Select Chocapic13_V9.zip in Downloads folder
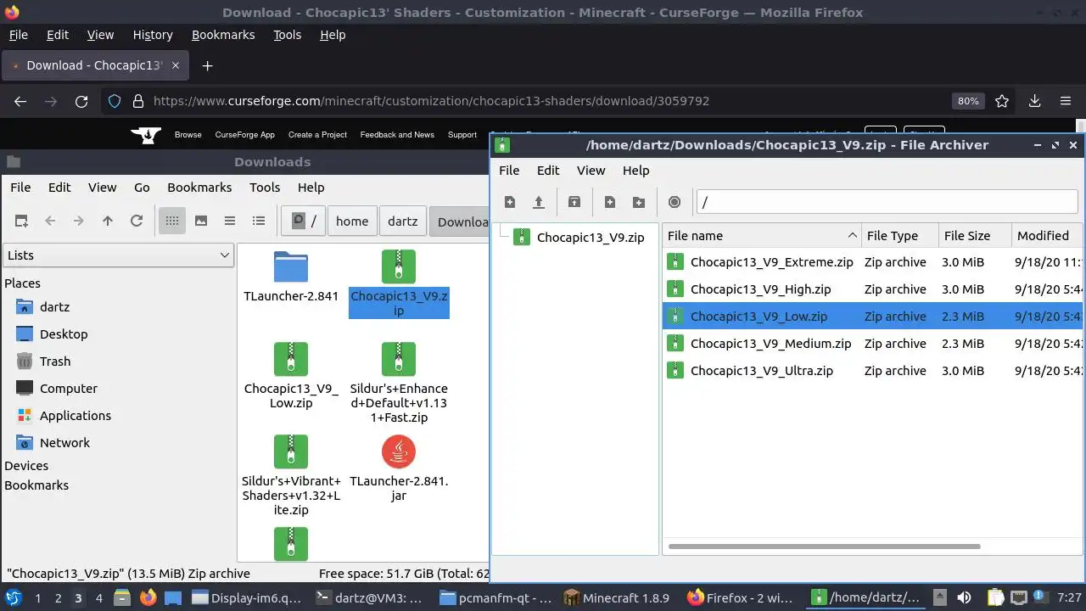1086x611 pixels. 399,283
